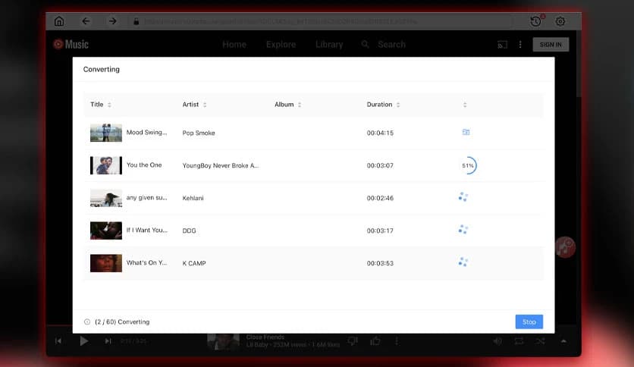Click the waiting spinner for K CAMP row
Viewport: 634px width, 367px height.
tap(463, 262)
